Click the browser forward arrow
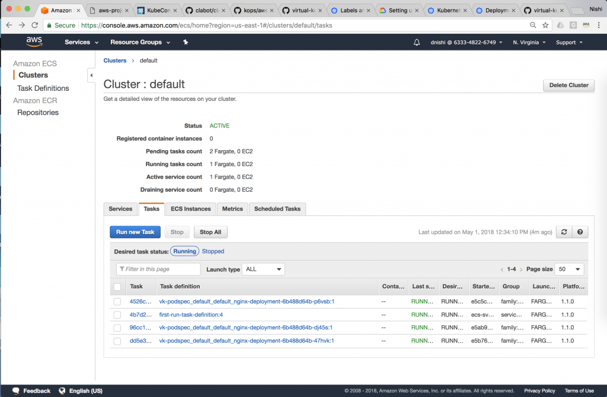 coord(22,25)
